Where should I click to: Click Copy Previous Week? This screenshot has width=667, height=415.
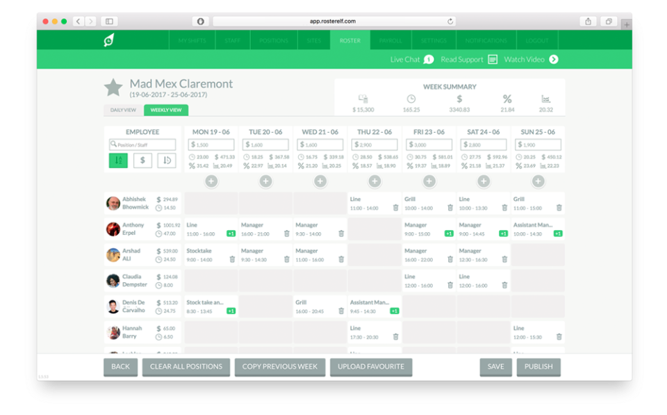(279, 366)
